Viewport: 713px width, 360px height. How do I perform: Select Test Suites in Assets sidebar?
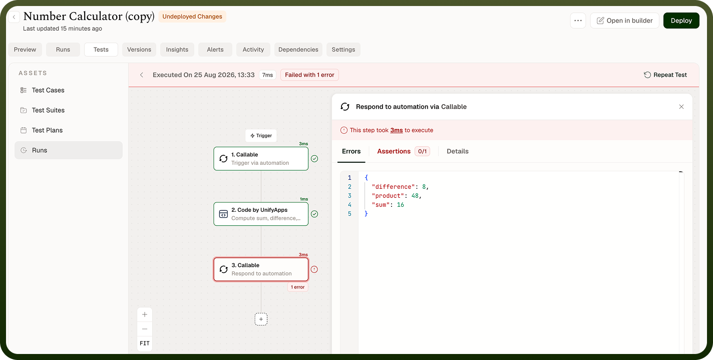coord(69,110)
